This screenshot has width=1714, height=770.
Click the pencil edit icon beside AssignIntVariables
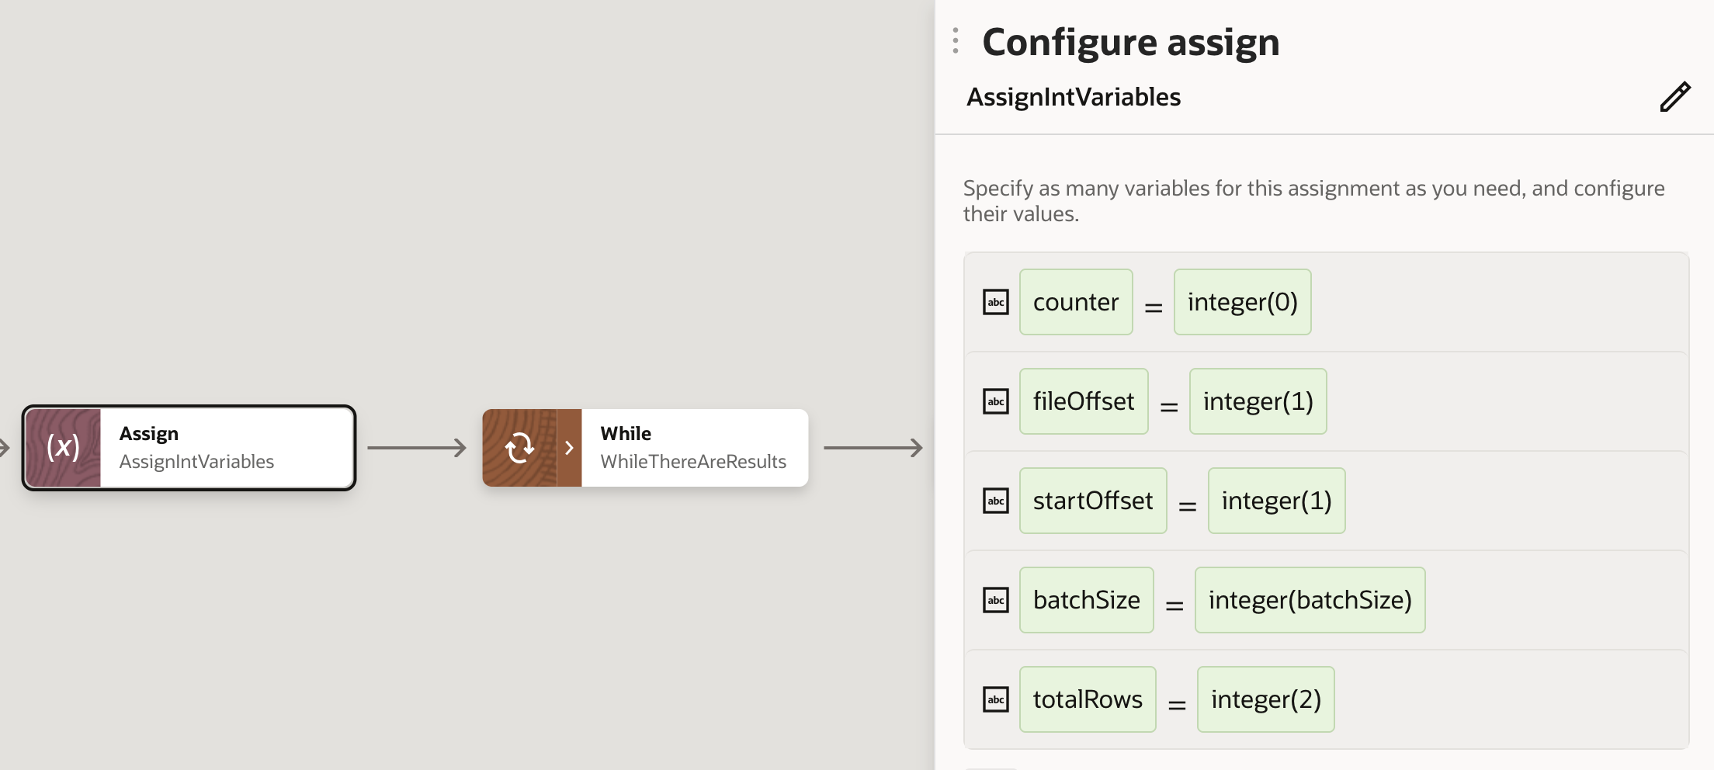(1674, 97)
